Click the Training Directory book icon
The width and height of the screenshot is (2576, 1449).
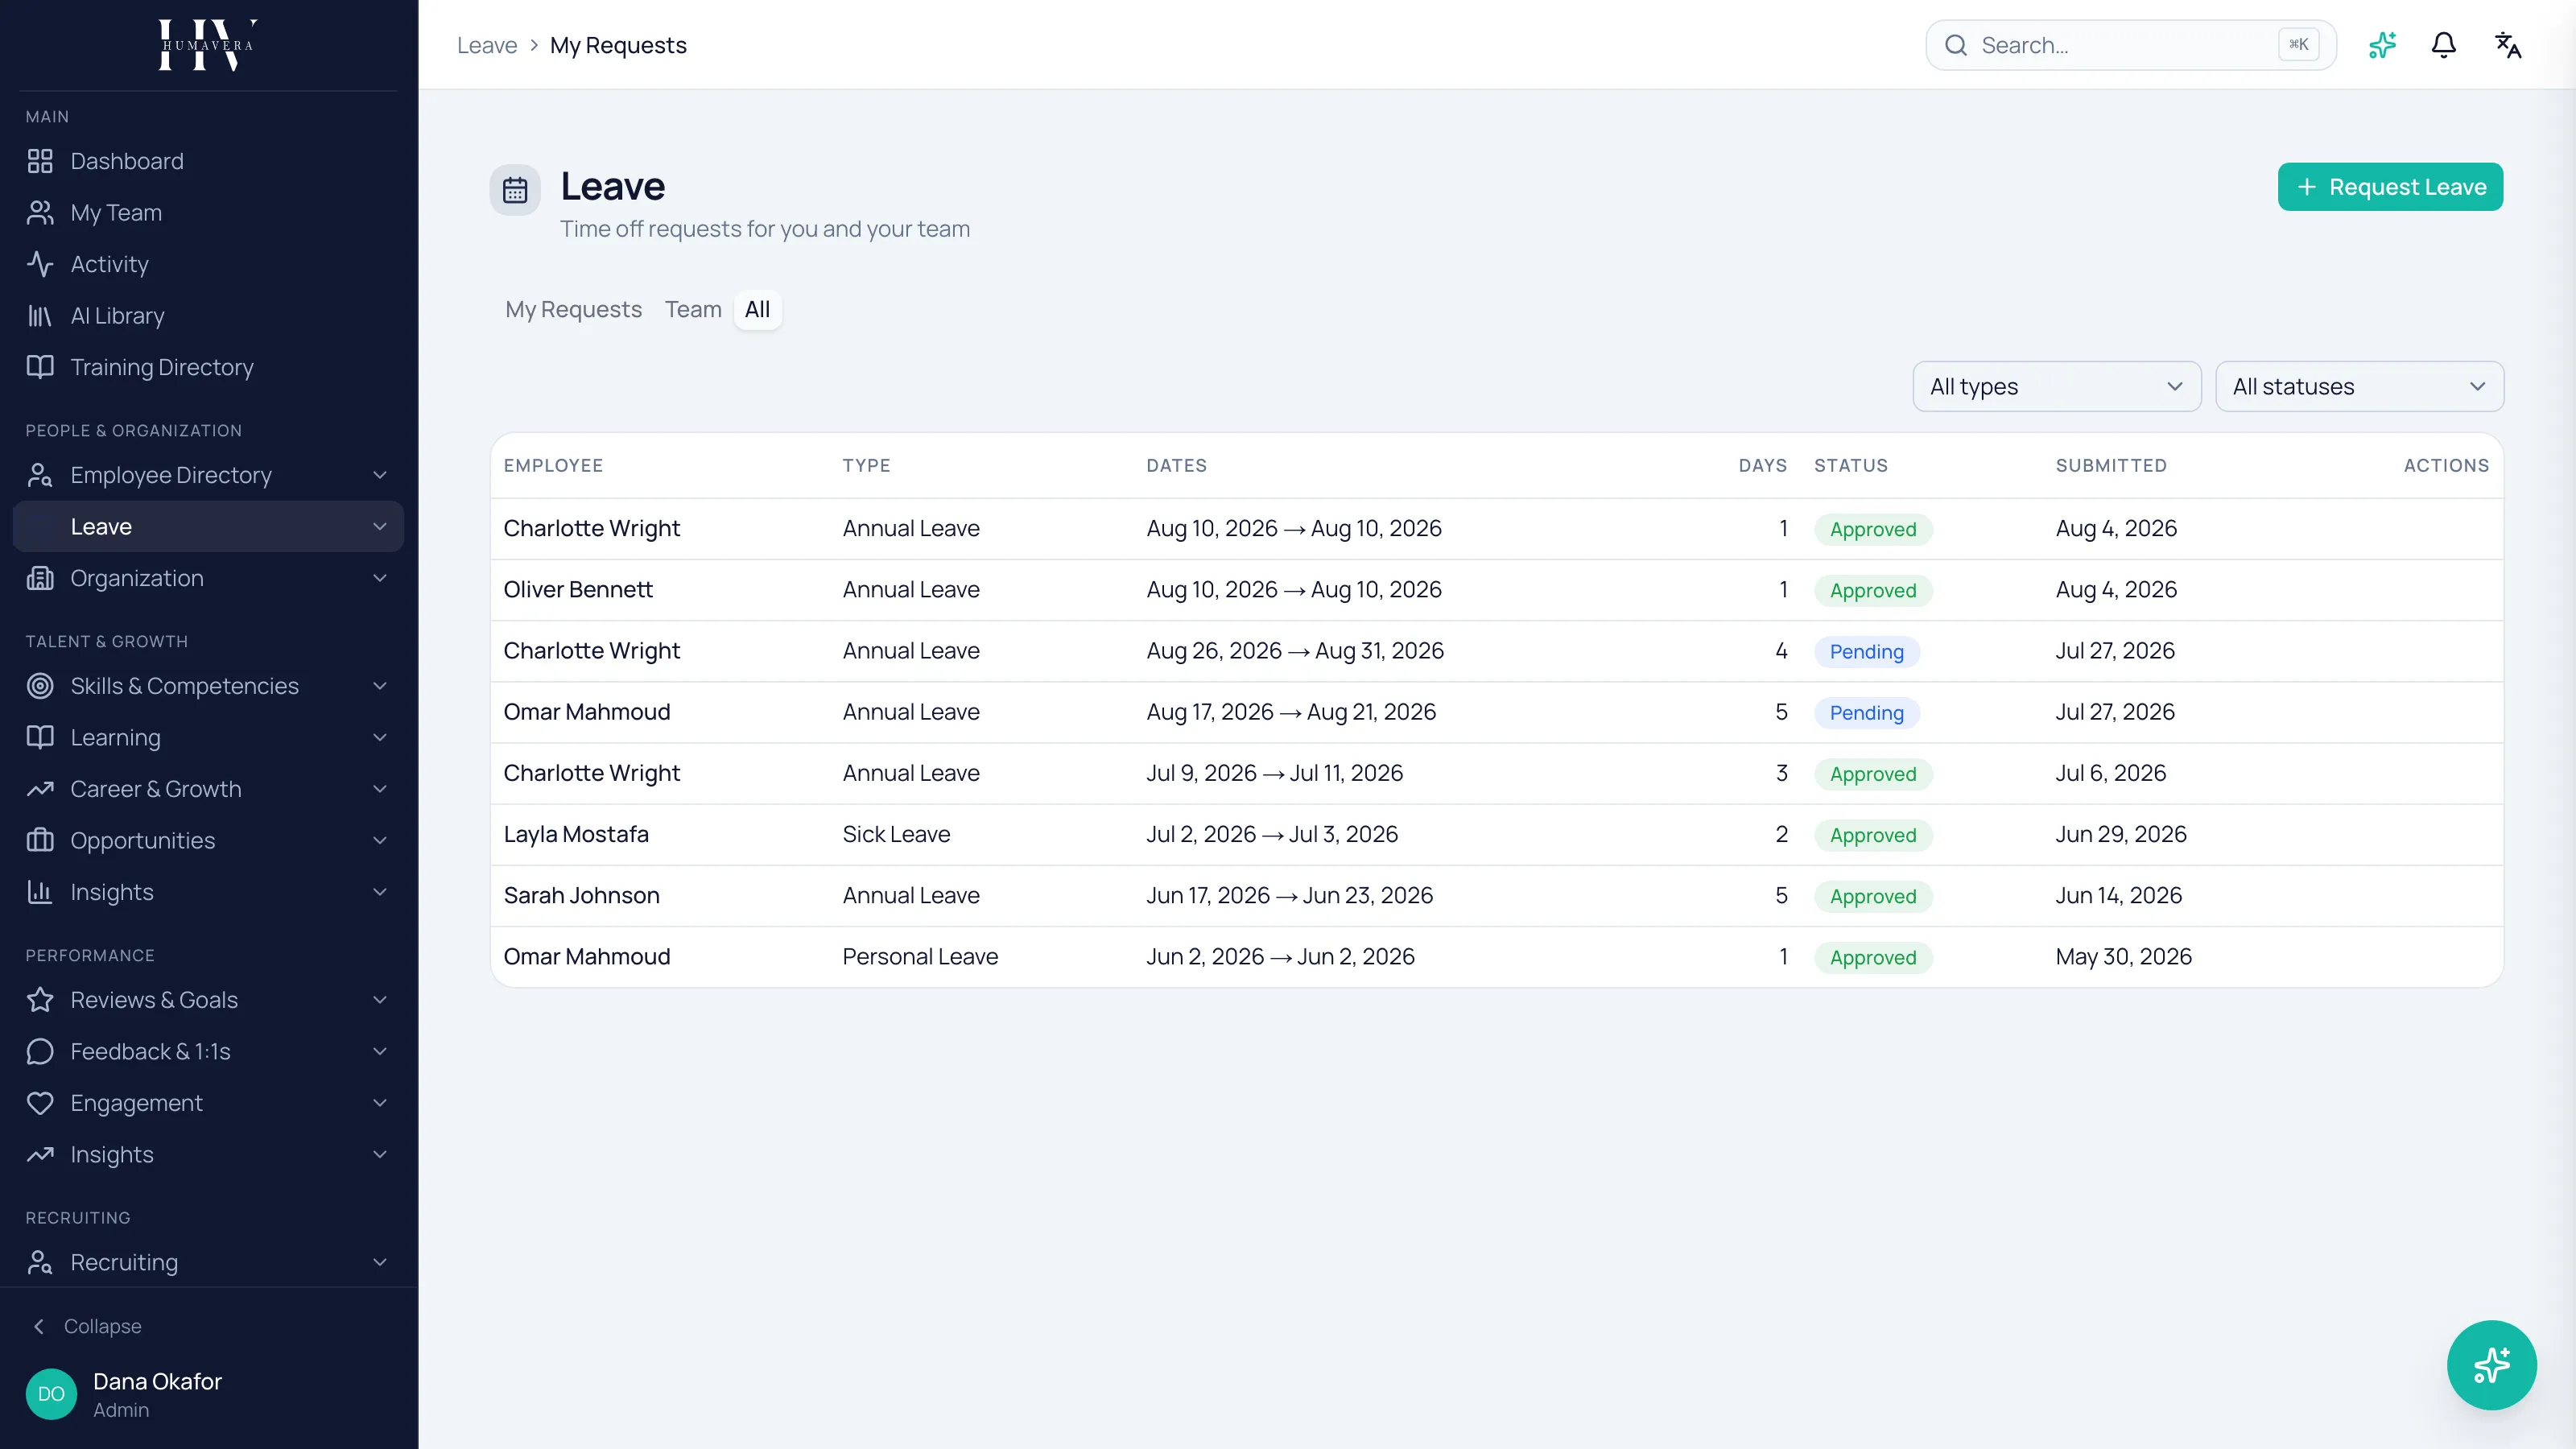[x=40, y=367]
